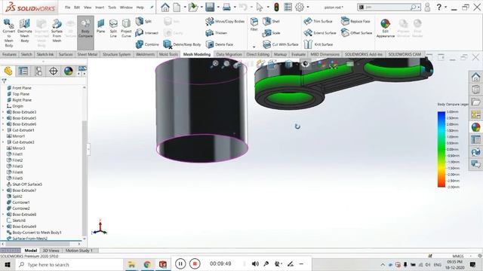Switch to the Evaluate tab
Screen dimensions: 483x271
click(299, 54)
